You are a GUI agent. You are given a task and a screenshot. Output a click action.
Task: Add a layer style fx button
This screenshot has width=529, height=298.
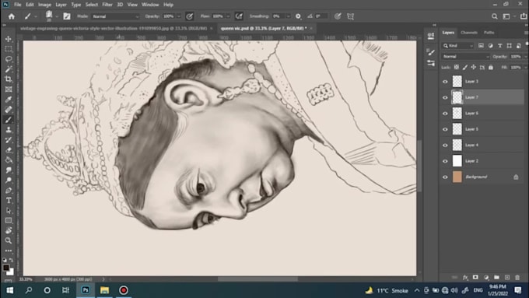click(465, 278)
